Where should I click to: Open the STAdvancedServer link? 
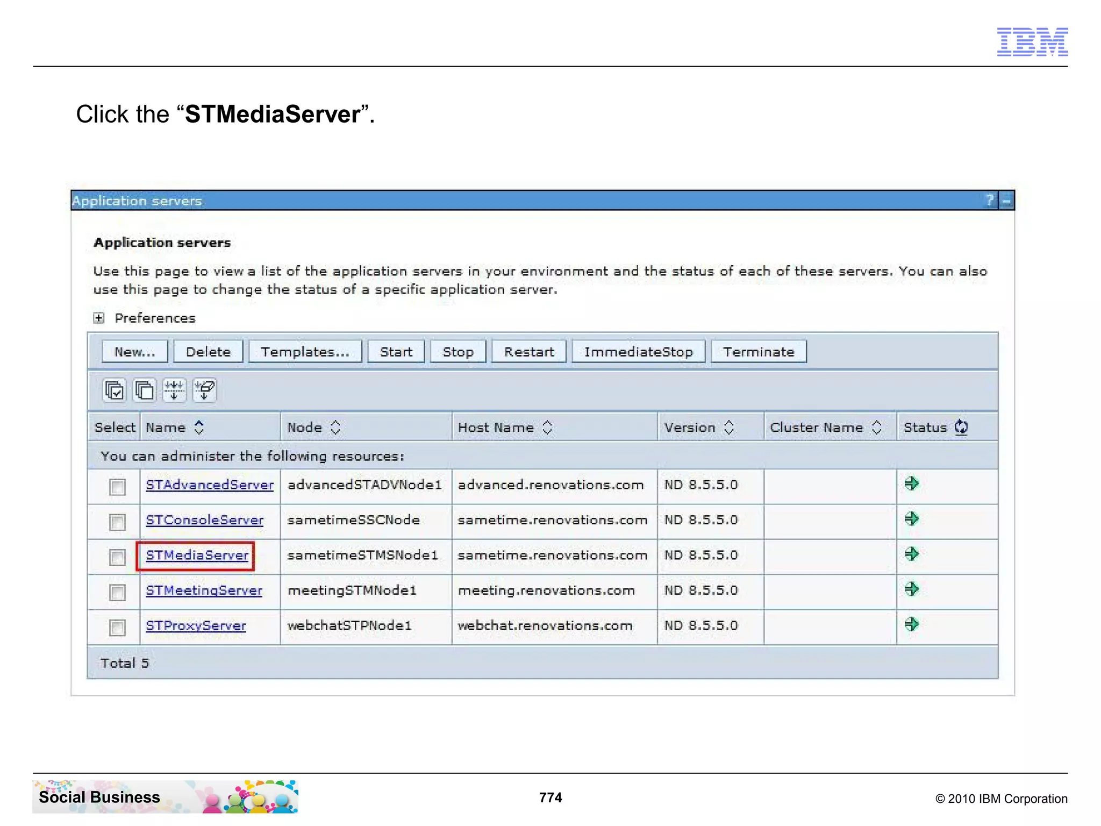point(210,485)
